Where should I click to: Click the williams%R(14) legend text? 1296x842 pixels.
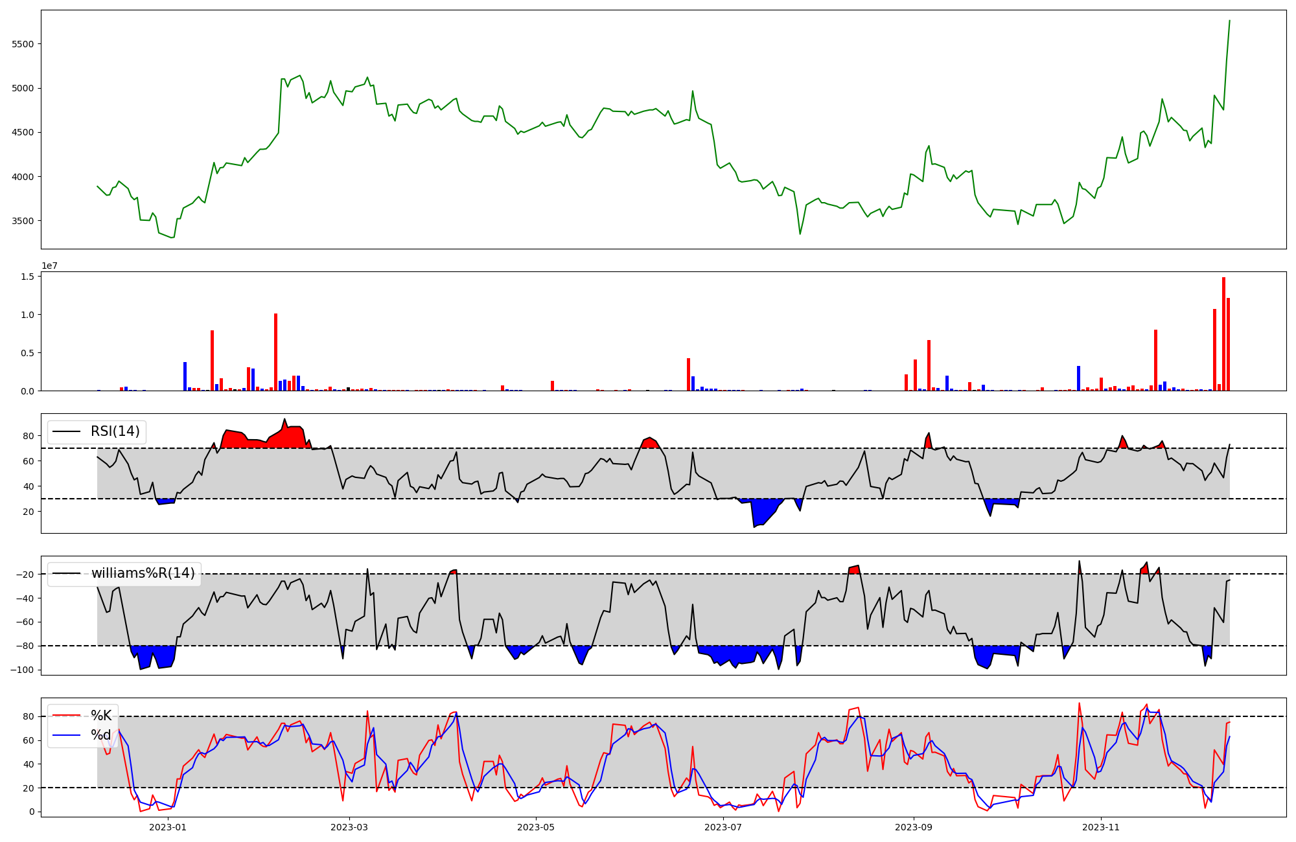pos(143,573)
